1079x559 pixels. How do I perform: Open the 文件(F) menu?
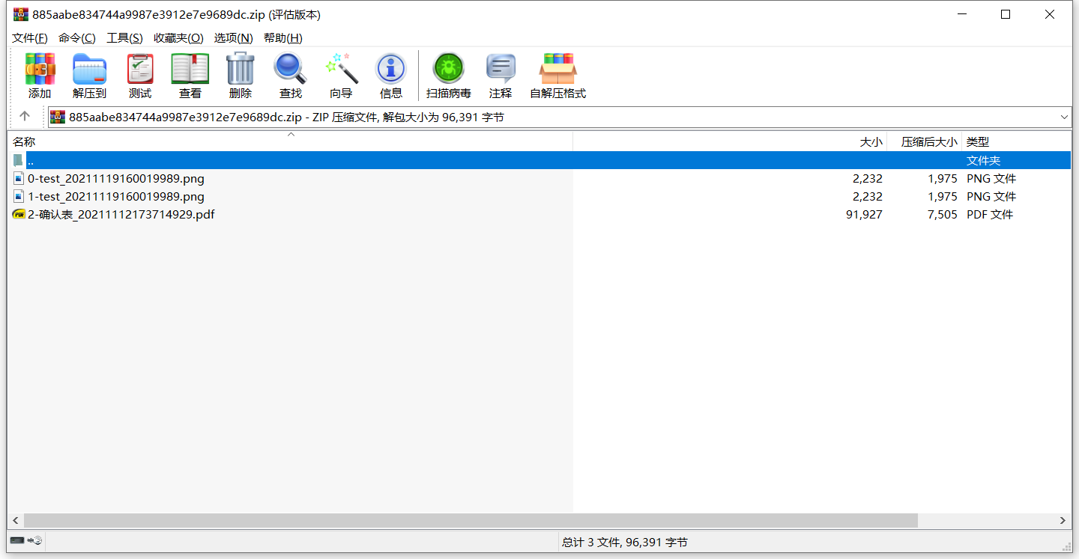[30, 38]
